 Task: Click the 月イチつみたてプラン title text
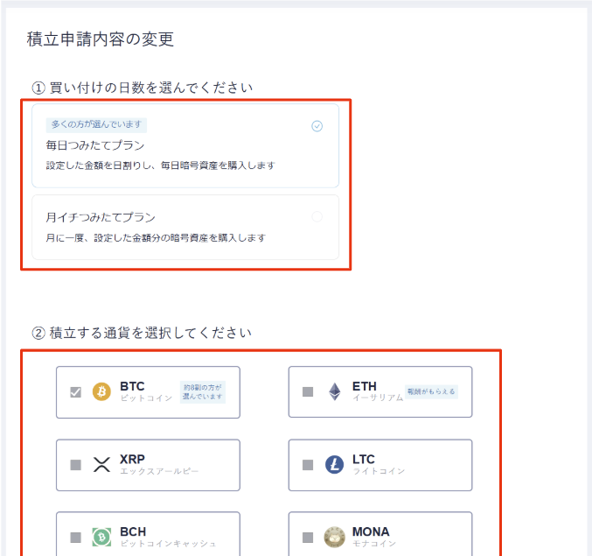(101, 217)
